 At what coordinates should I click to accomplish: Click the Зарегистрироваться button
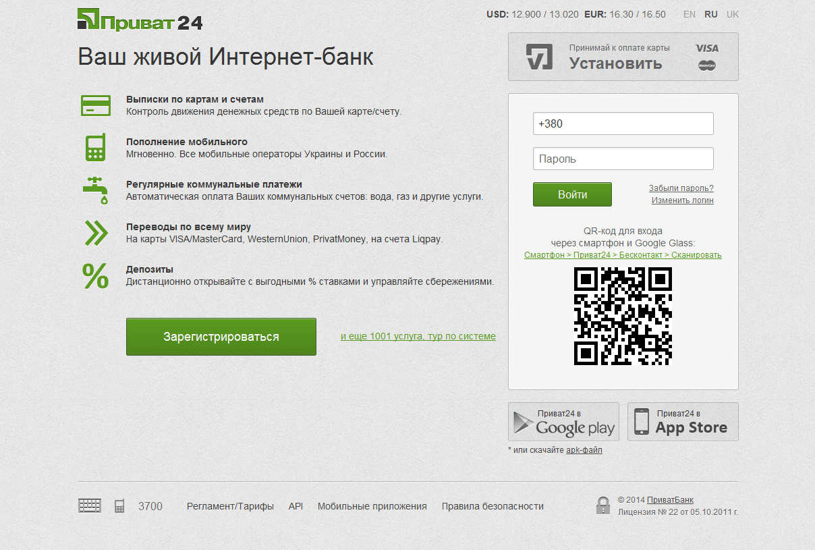(221, 337)
